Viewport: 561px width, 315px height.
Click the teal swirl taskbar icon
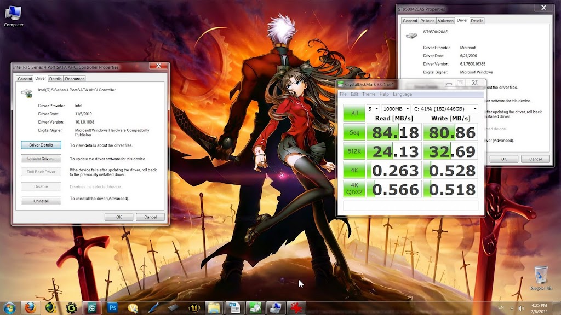(92, 307)
